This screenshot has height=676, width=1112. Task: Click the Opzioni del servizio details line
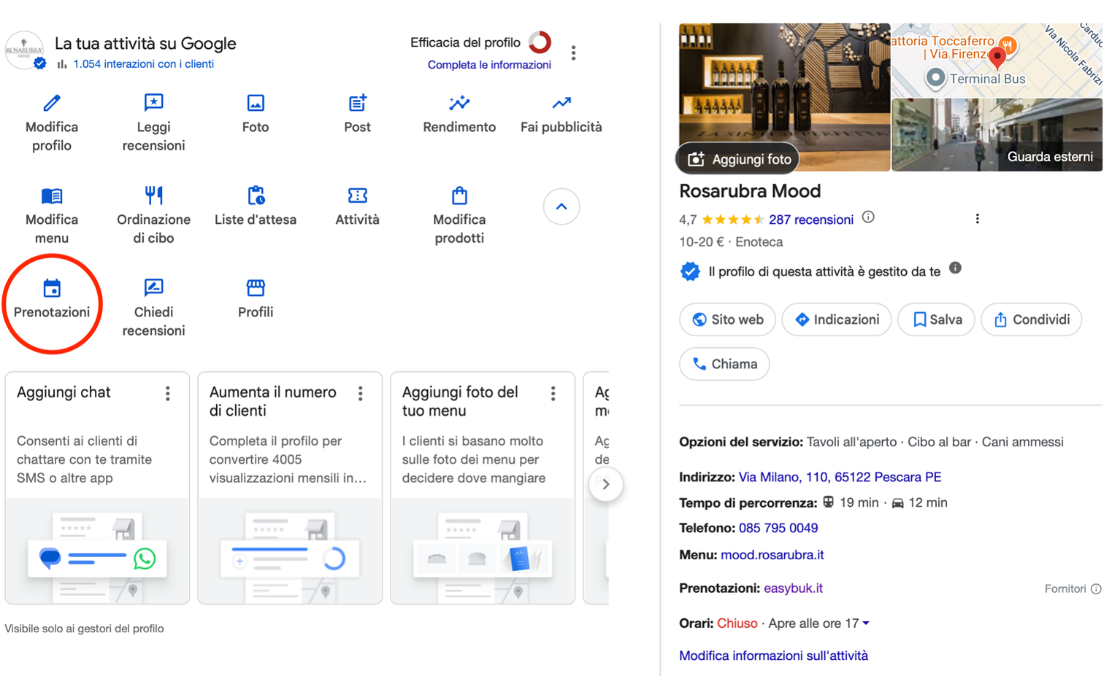click(871, 442)
